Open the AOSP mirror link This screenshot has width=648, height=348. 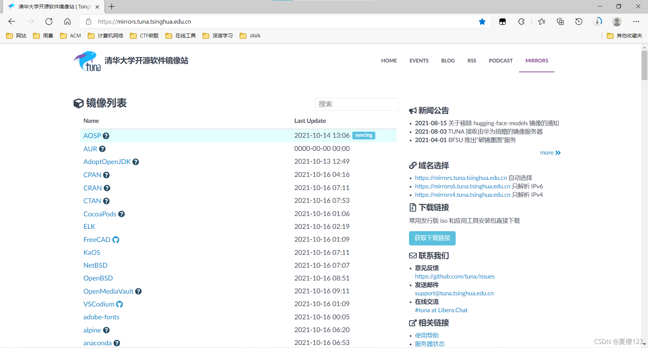92,136
